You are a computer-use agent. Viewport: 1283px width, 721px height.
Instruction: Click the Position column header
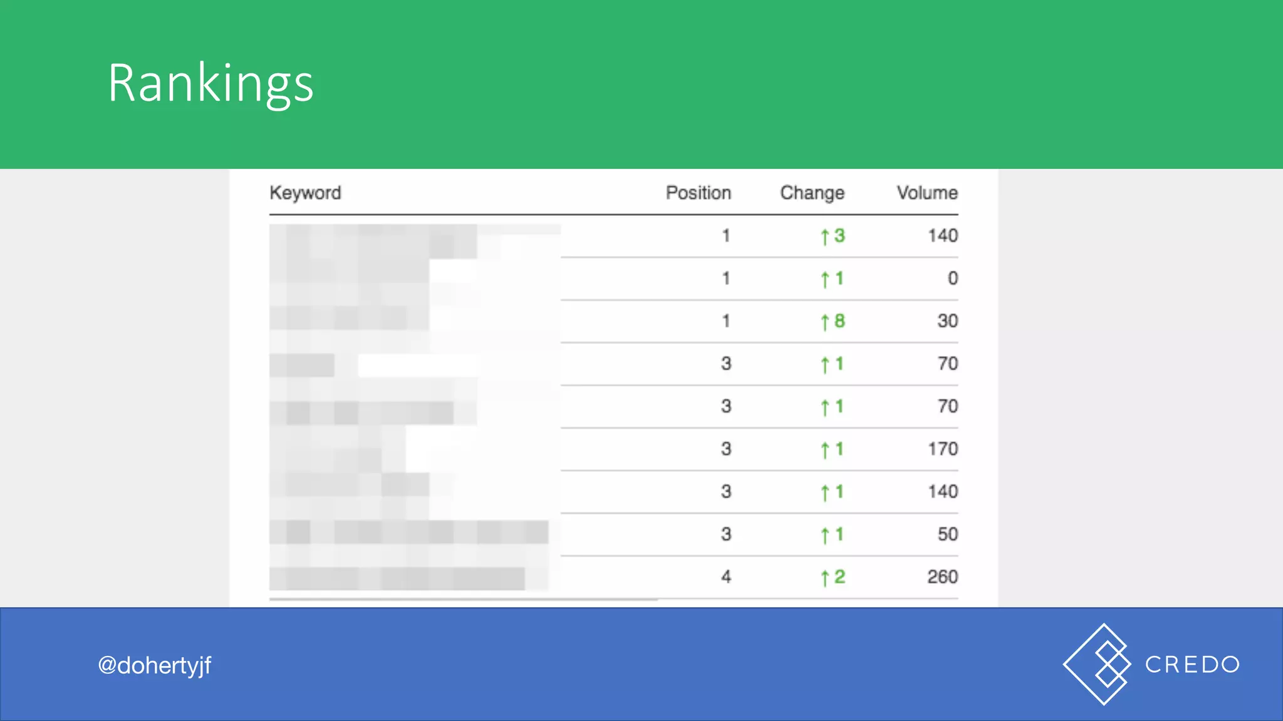[x=698, y=193]
